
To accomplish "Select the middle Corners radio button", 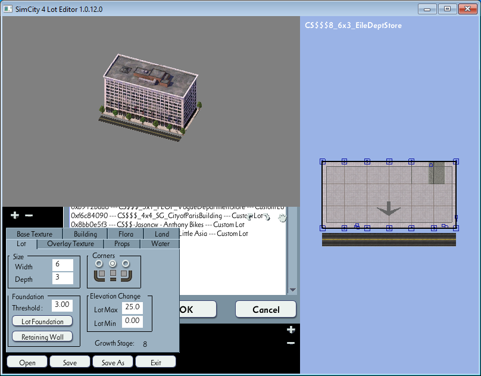I will pyautogui.click(x=113, y=263).
